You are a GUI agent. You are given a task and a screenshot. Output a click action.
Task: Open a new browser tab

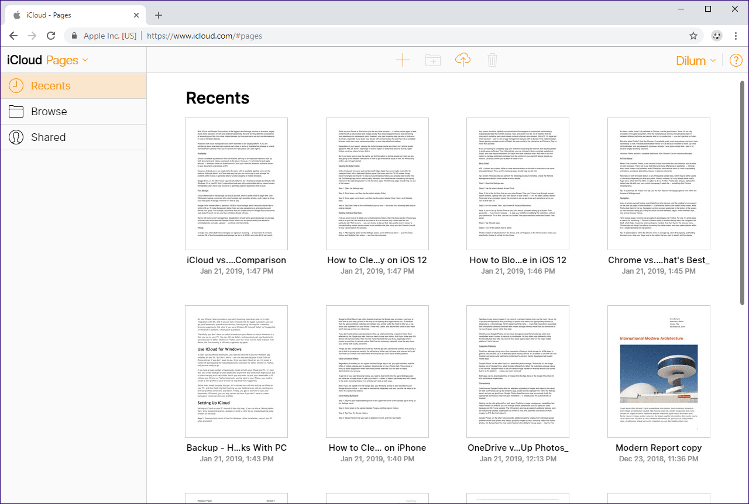[159, 15]
